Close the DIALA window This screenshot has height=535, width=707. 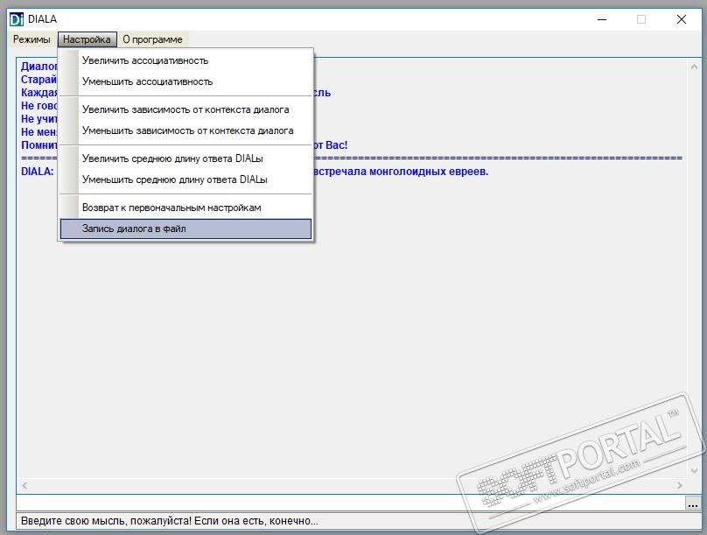[x=682, y=19]
